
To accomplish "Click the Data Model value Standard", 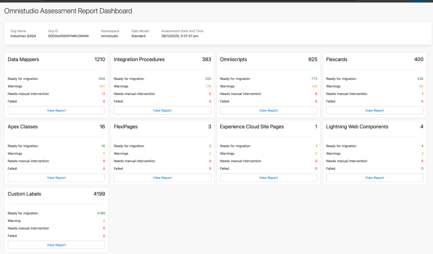I will (x=139, y=36).
